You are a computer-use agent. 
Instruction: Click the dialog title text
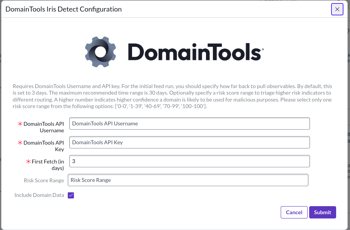click(x=64, y=9)
